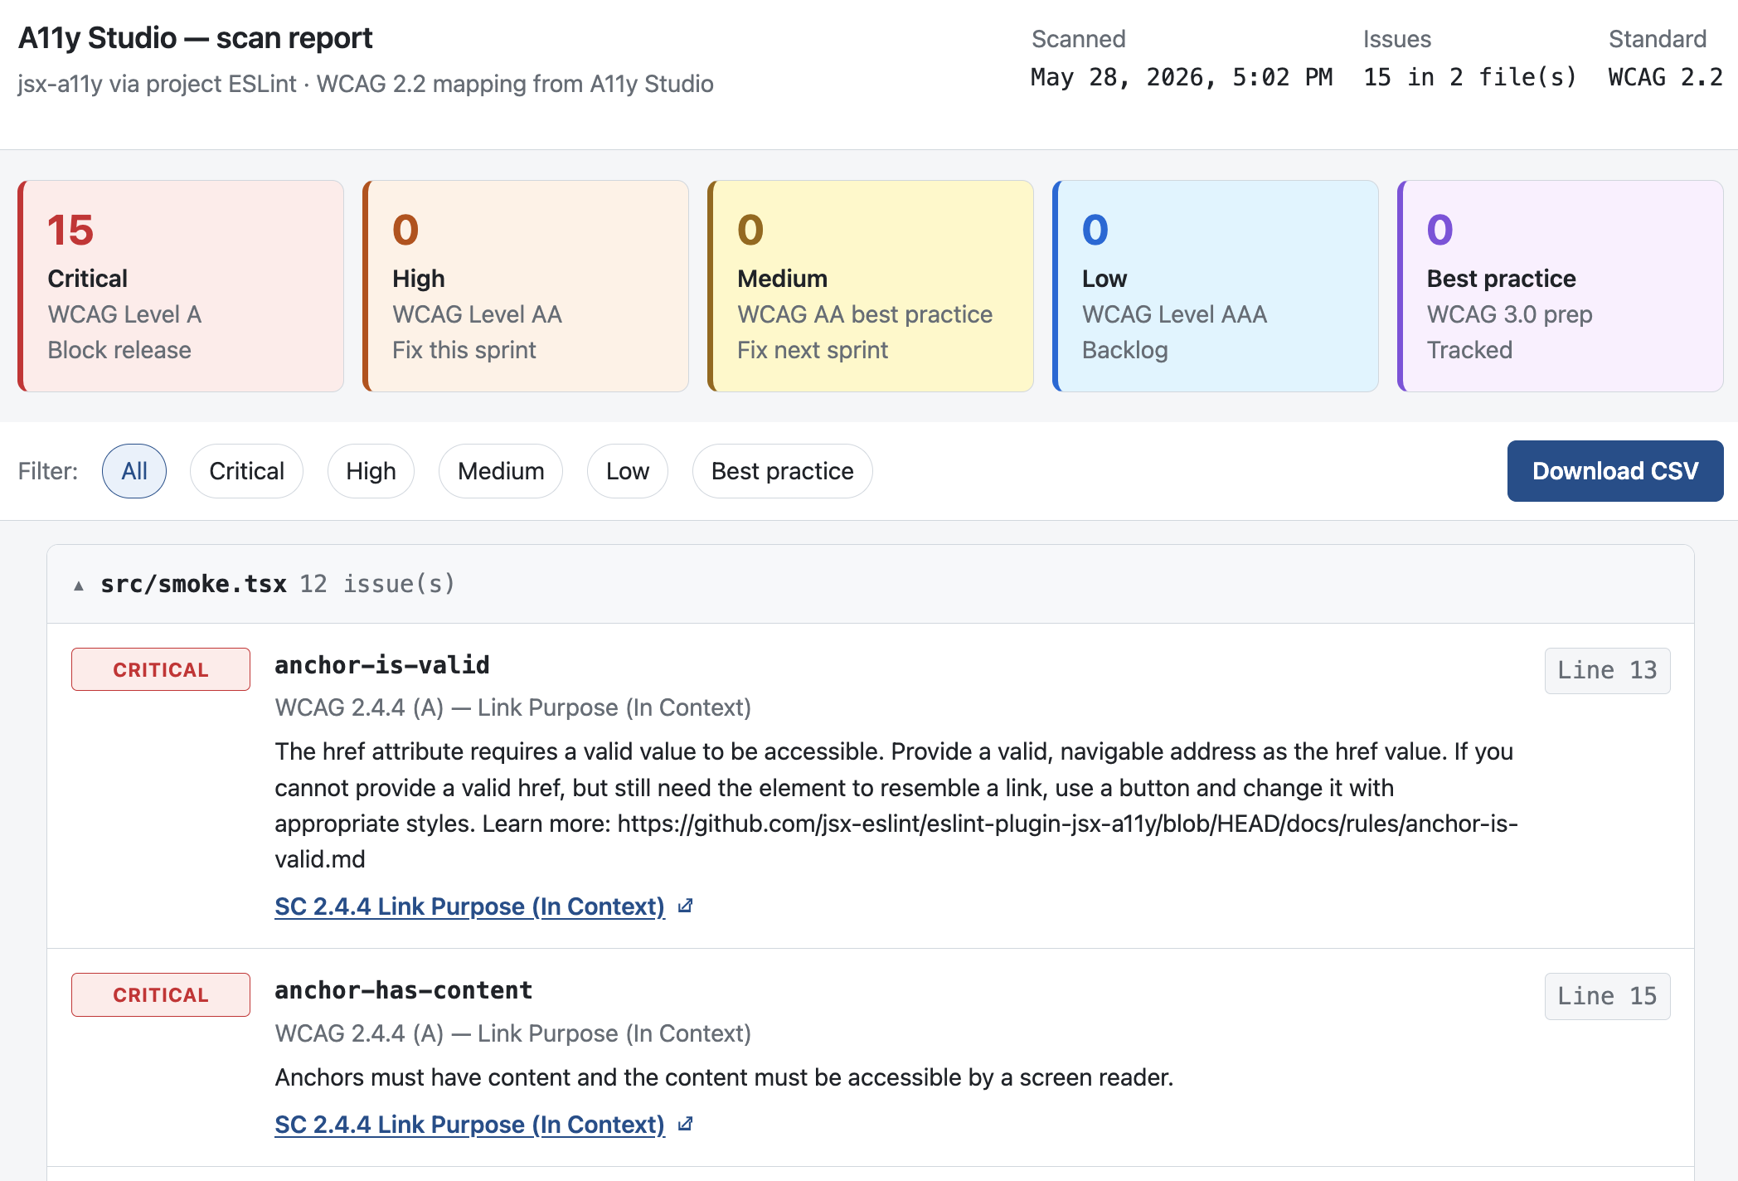Image resolution: width=1738 pixels, height=1181 pixels.
Task: Filter issues by Medium severity
Action: point(501,471)
